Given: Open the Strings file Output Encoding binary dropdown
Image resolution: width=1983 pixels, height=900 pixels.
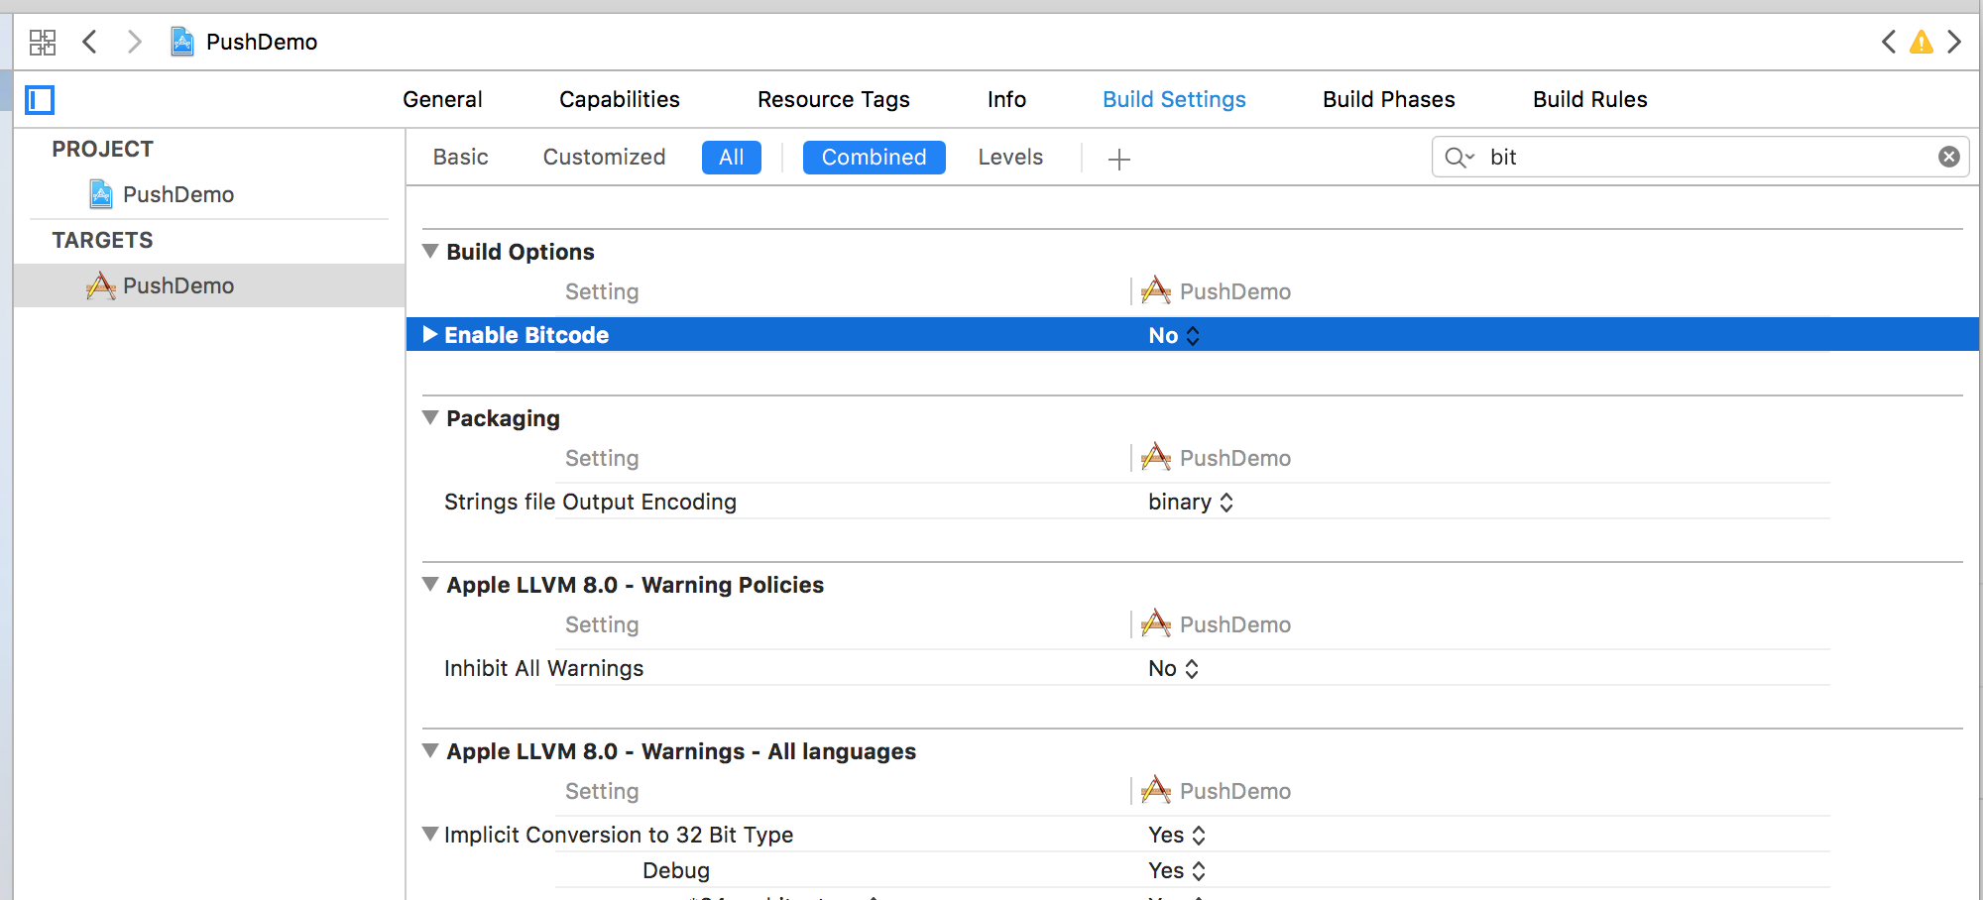Looking at the screenshot, I should click(x=1190, y=503).
